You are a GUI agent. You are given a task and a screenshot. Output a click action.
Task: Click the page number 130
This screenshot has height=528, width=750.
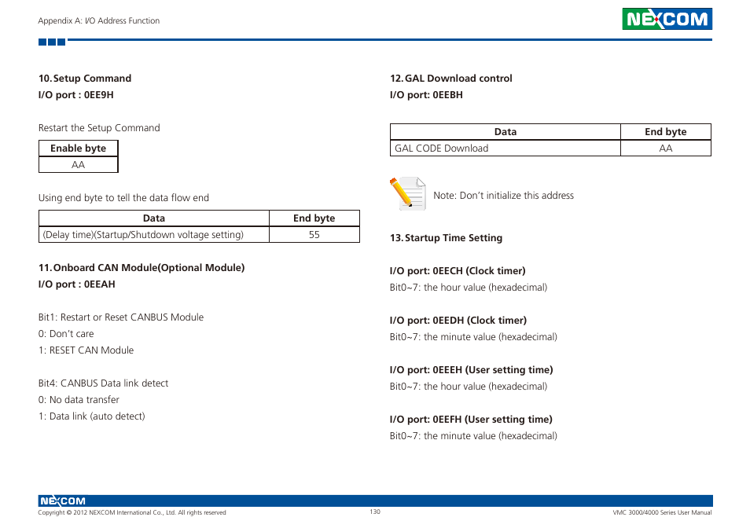point(375,511)
